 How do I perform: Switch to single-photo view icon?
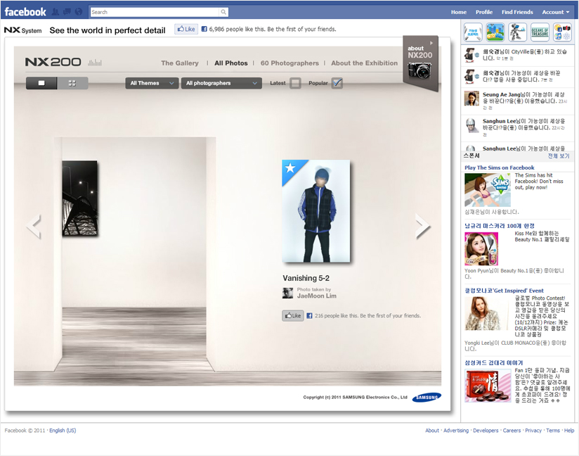coord(41,83)
